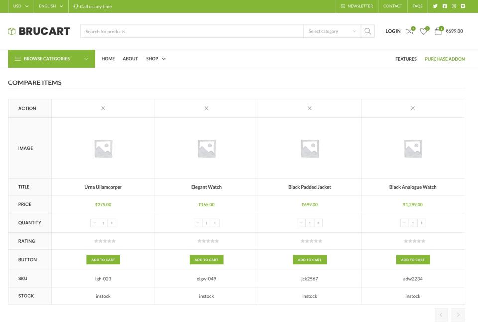Open the Twitter social link
The height and width of the screenshot is (324, 478).
pyautogui.click(x=435, y=6)
